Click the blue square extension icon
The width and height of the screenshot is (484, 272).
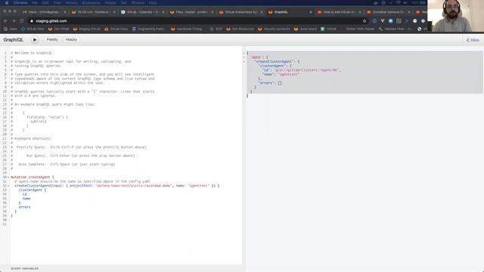point(390,21)
